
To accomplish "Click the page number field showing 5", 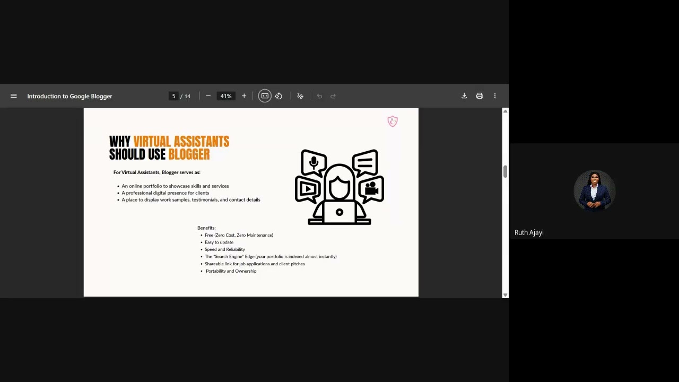I will click(x=173, y=96).
